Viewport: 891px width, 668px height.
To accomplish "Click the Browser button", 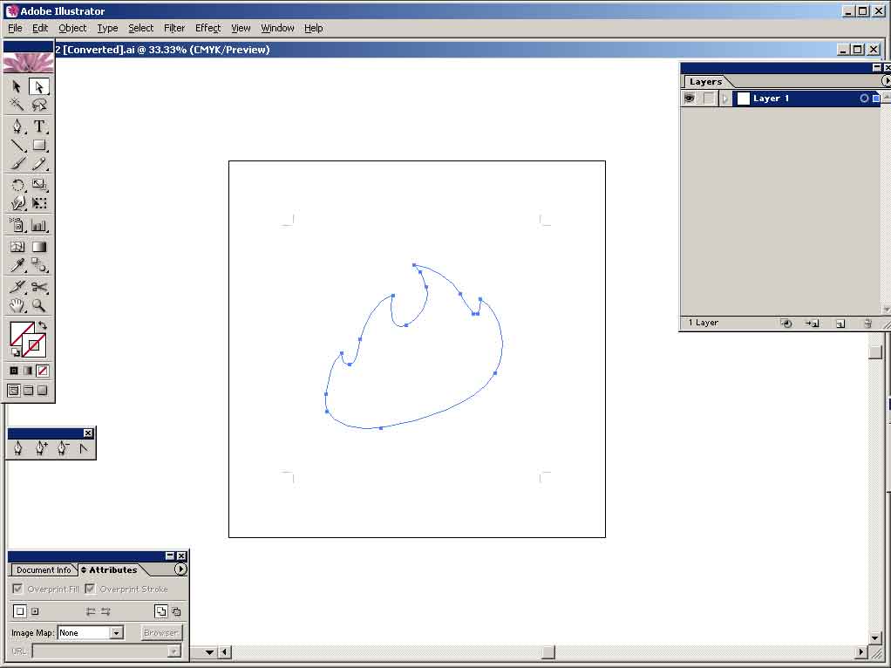I will [x=160, y=633].
